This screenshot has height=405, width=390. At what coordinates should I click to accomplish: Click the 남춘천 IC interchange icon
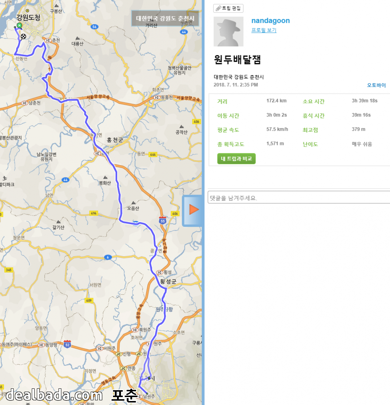[x=25, y=103]
